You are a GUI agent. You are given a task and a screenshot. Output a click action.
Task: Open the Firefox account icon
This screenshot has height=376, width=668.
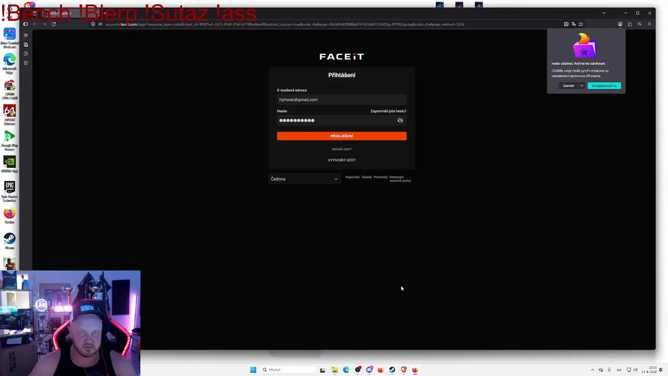[x=620, y=24]
